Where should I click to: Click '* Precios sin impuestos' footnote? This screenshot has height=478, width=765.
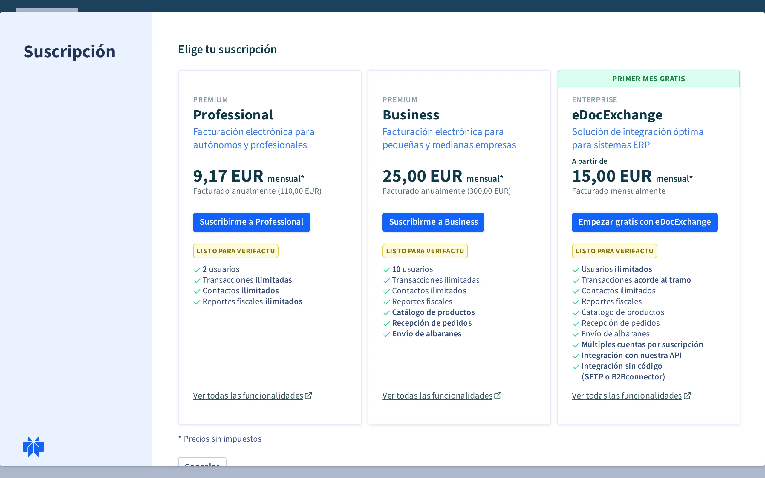point(220,439)
